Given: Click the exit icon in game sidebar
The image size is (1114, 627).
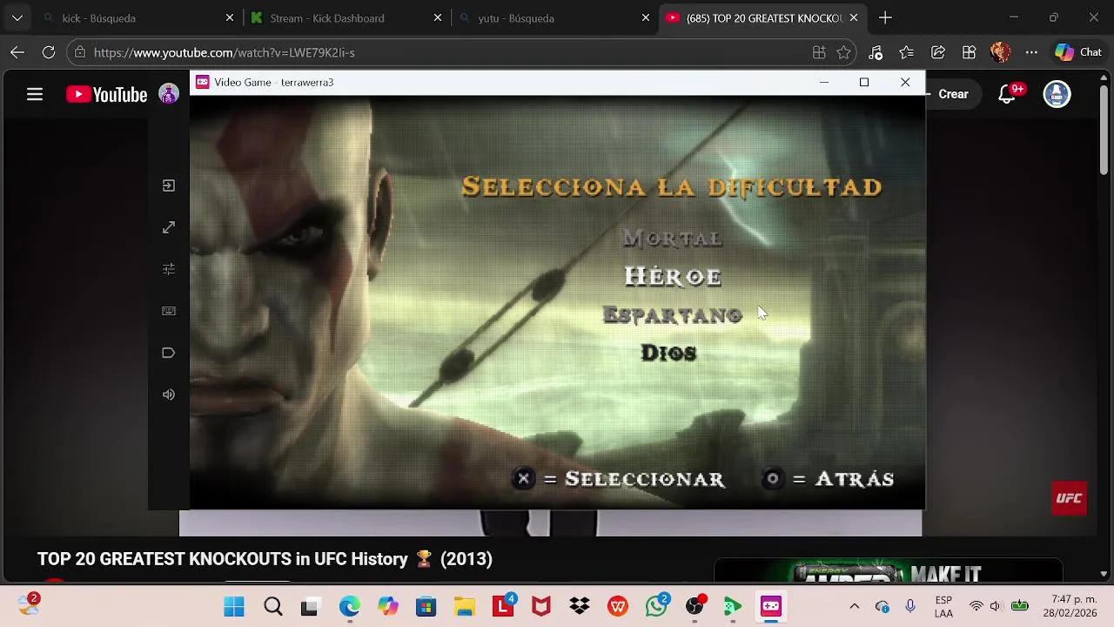Looking at the screenshot, I should tap(169, 185).
